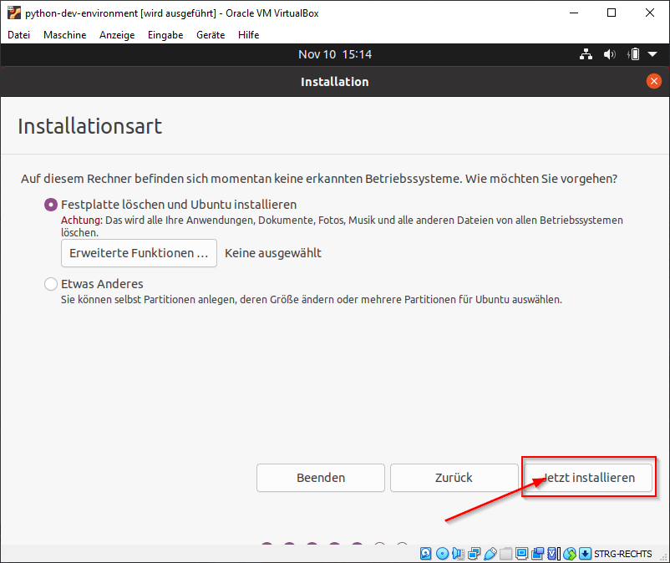Open the Geräte menu

tap(209, 35)
